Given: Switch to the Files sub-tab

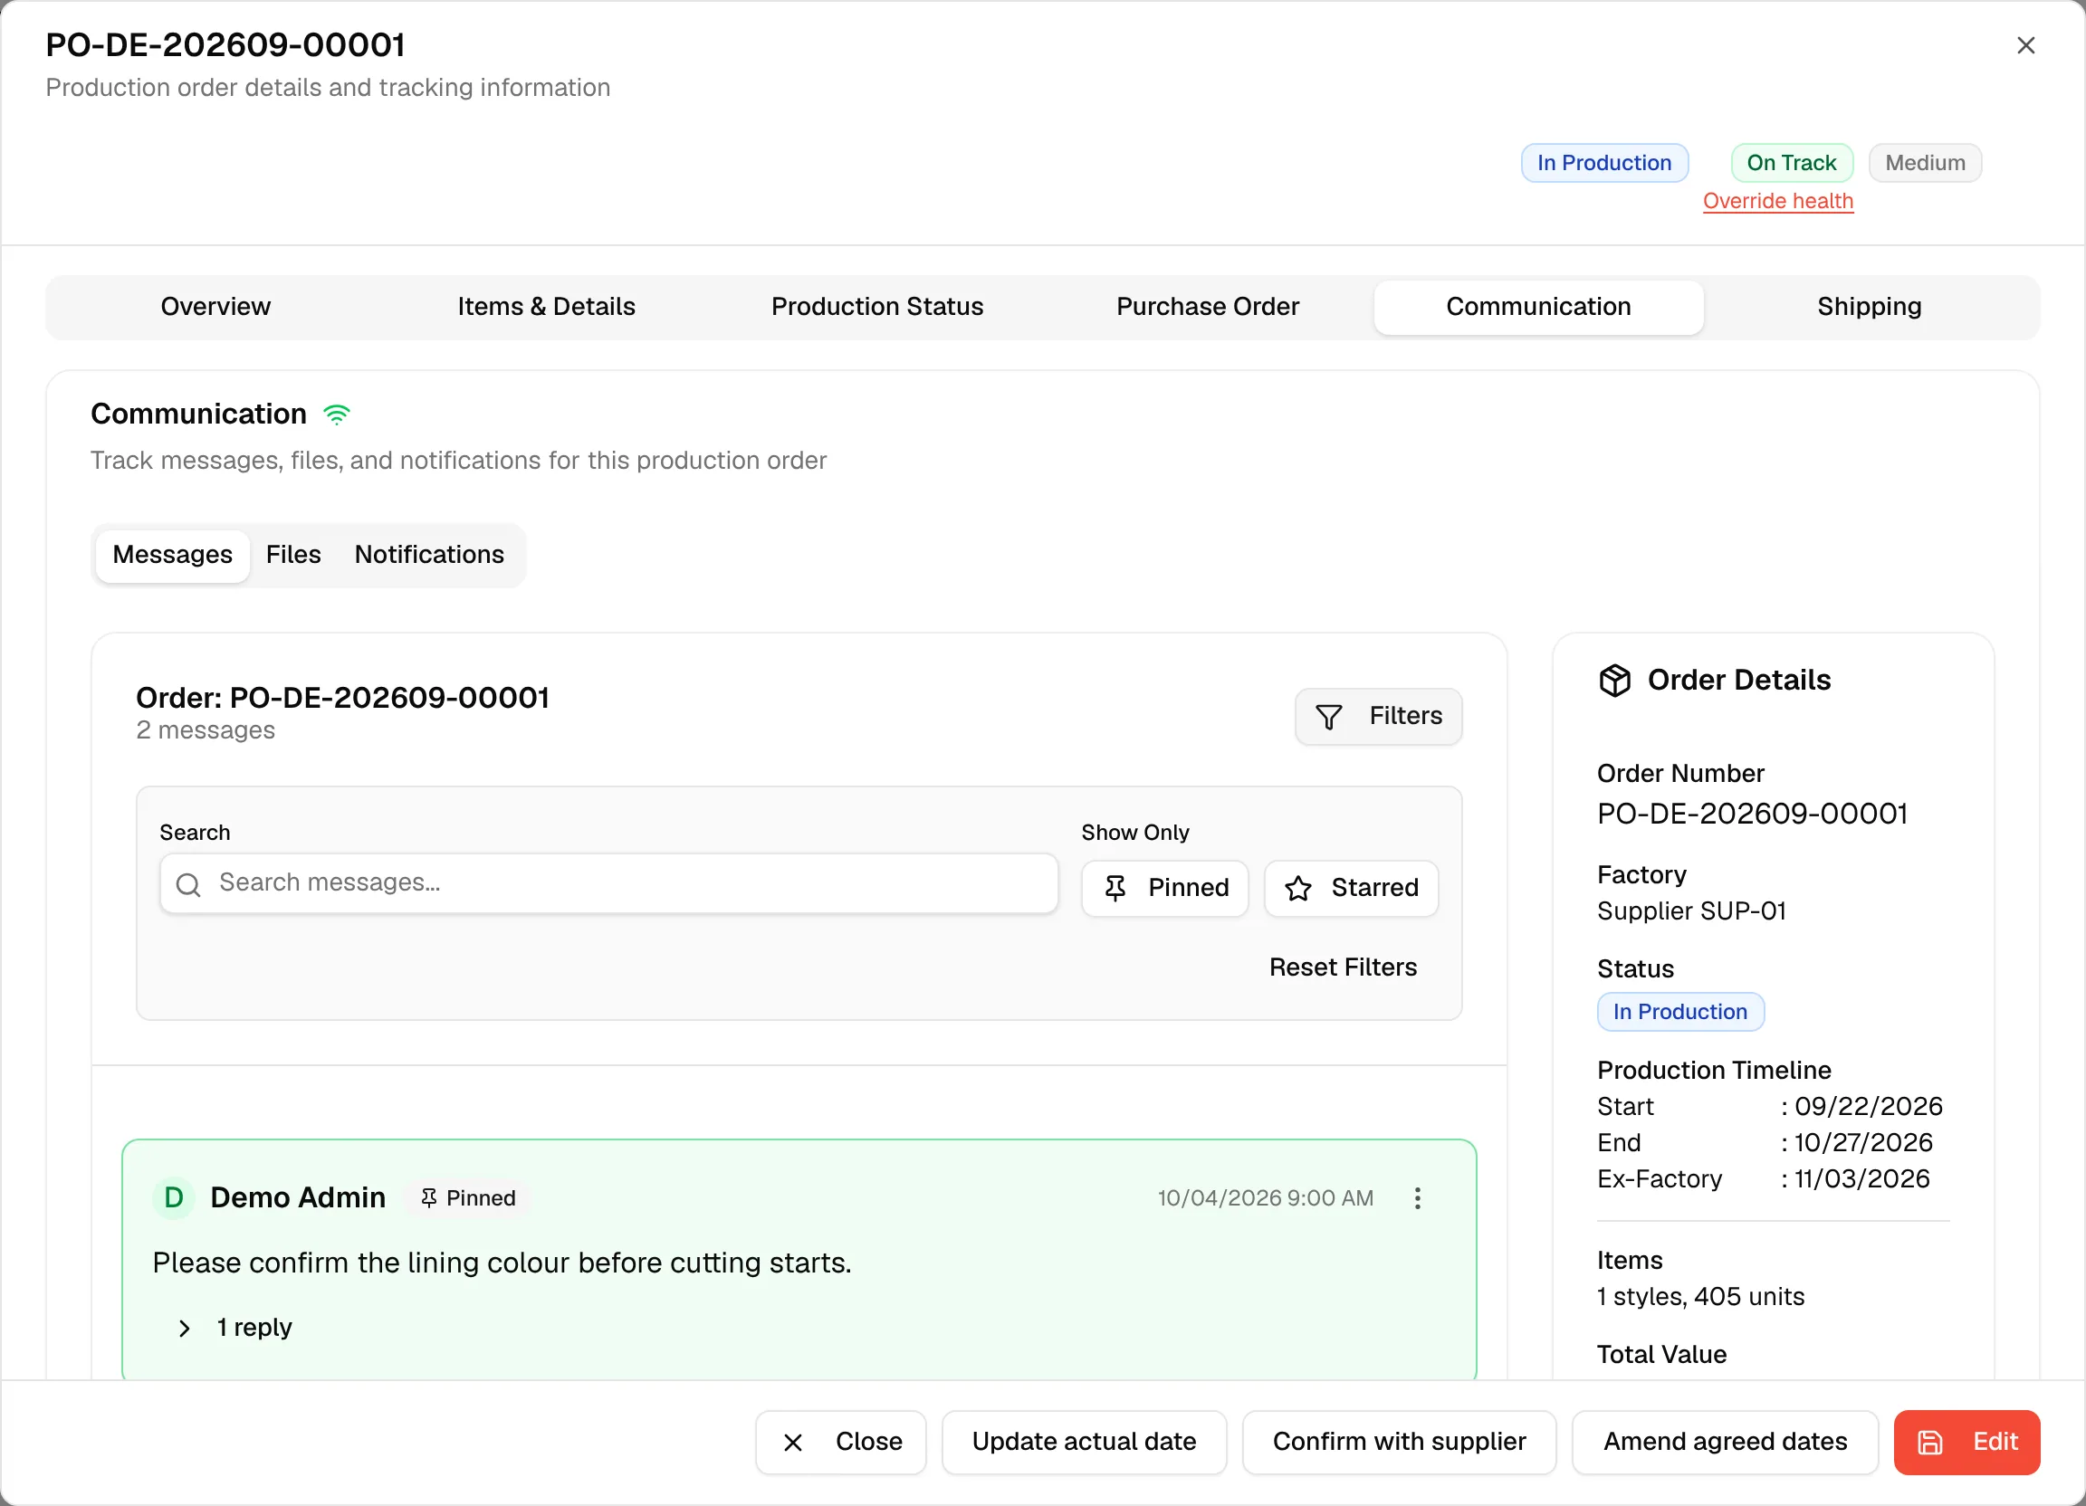Looking at the screenshot, I should tap(293, 556).
